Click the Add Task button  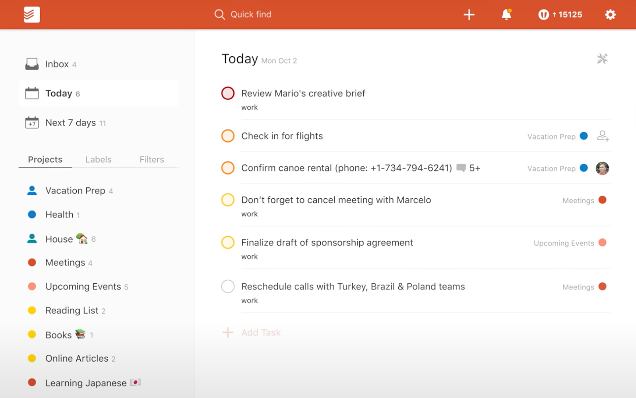click(260, 332)
